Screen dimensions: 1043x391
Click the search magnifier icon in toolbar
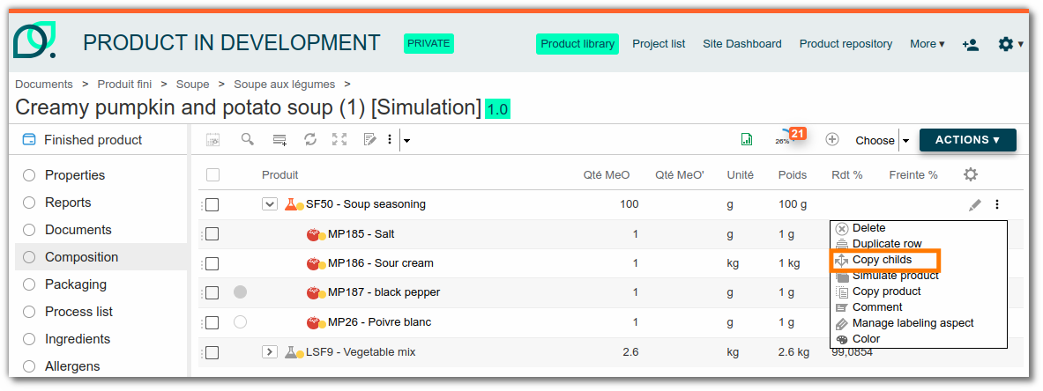tap(248, 139)
